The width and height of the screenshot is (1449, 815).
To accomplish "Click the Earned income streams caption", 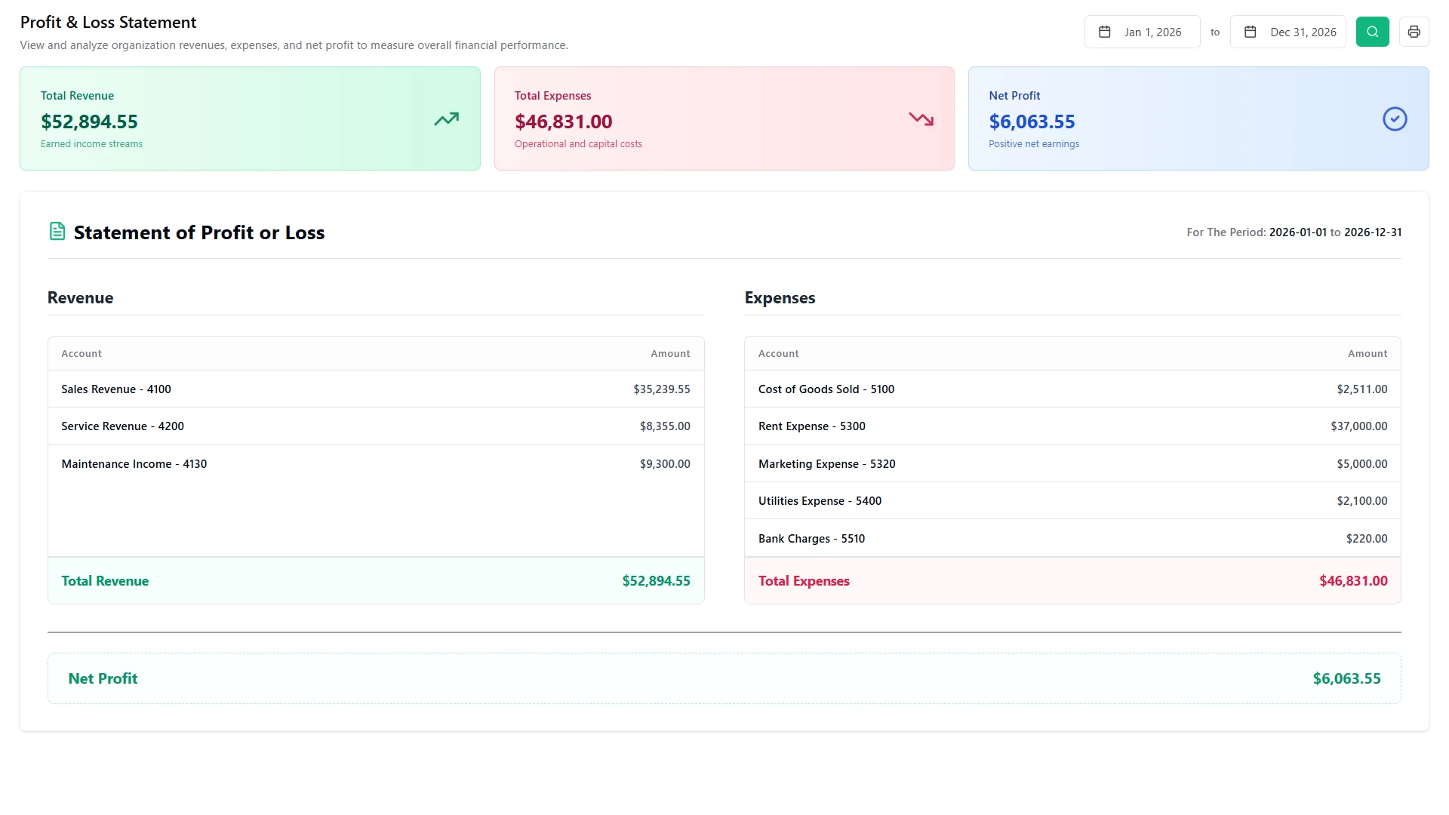I will point(91,144).
